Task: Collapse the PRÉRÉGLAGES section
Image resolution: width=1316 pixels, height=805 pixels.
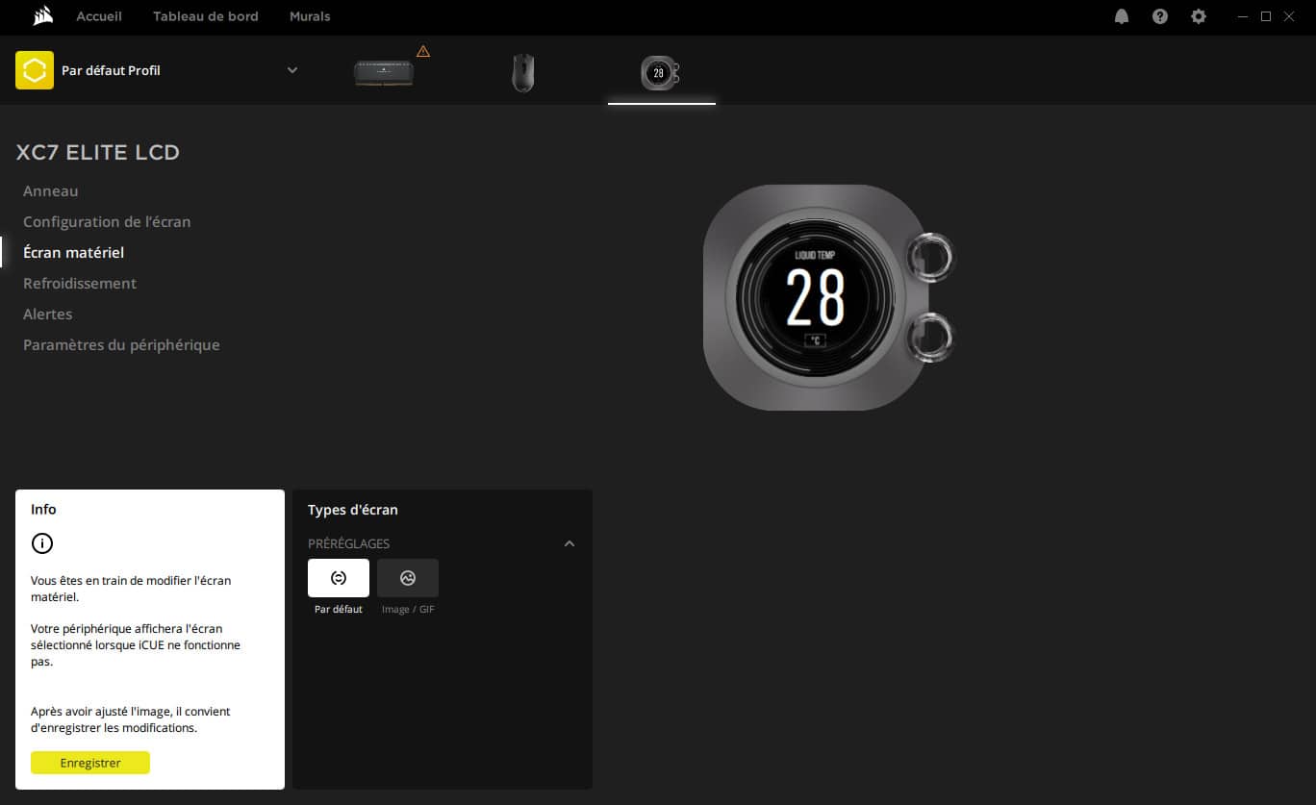Action: click(569, 543)
